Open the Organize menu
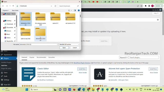This screenshot has height=92, width=164. tap(6, 10)
